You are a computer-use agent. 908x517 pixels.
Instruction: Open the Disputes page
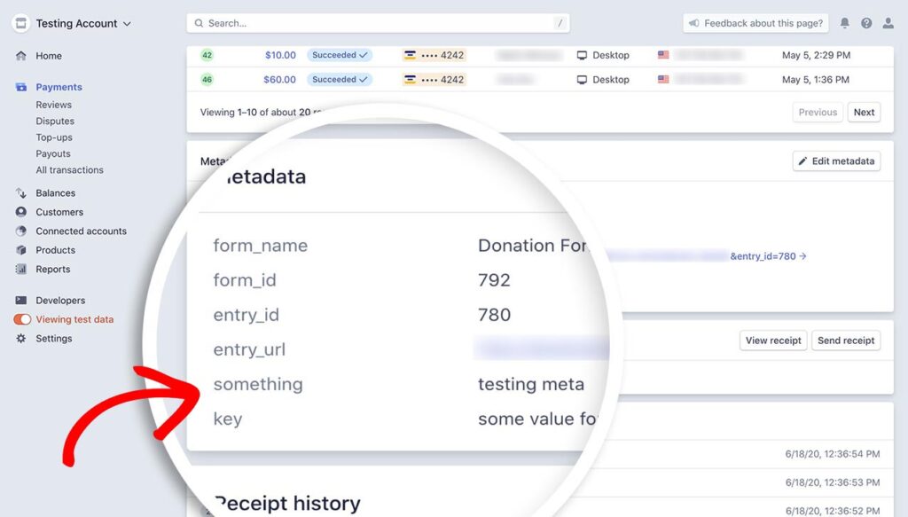click(54, 121)
